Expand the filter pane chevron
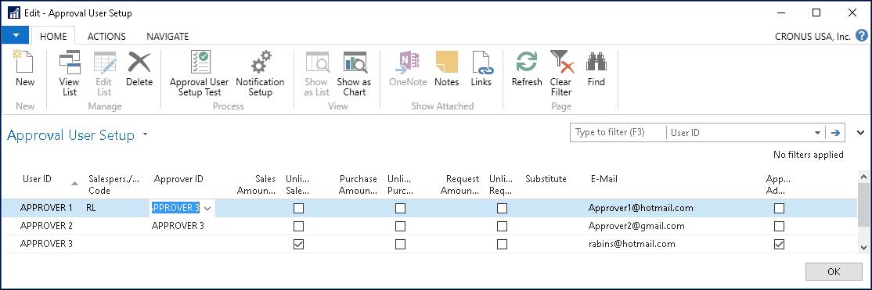This screenshot has height=290, width=872. pos(861,133)
